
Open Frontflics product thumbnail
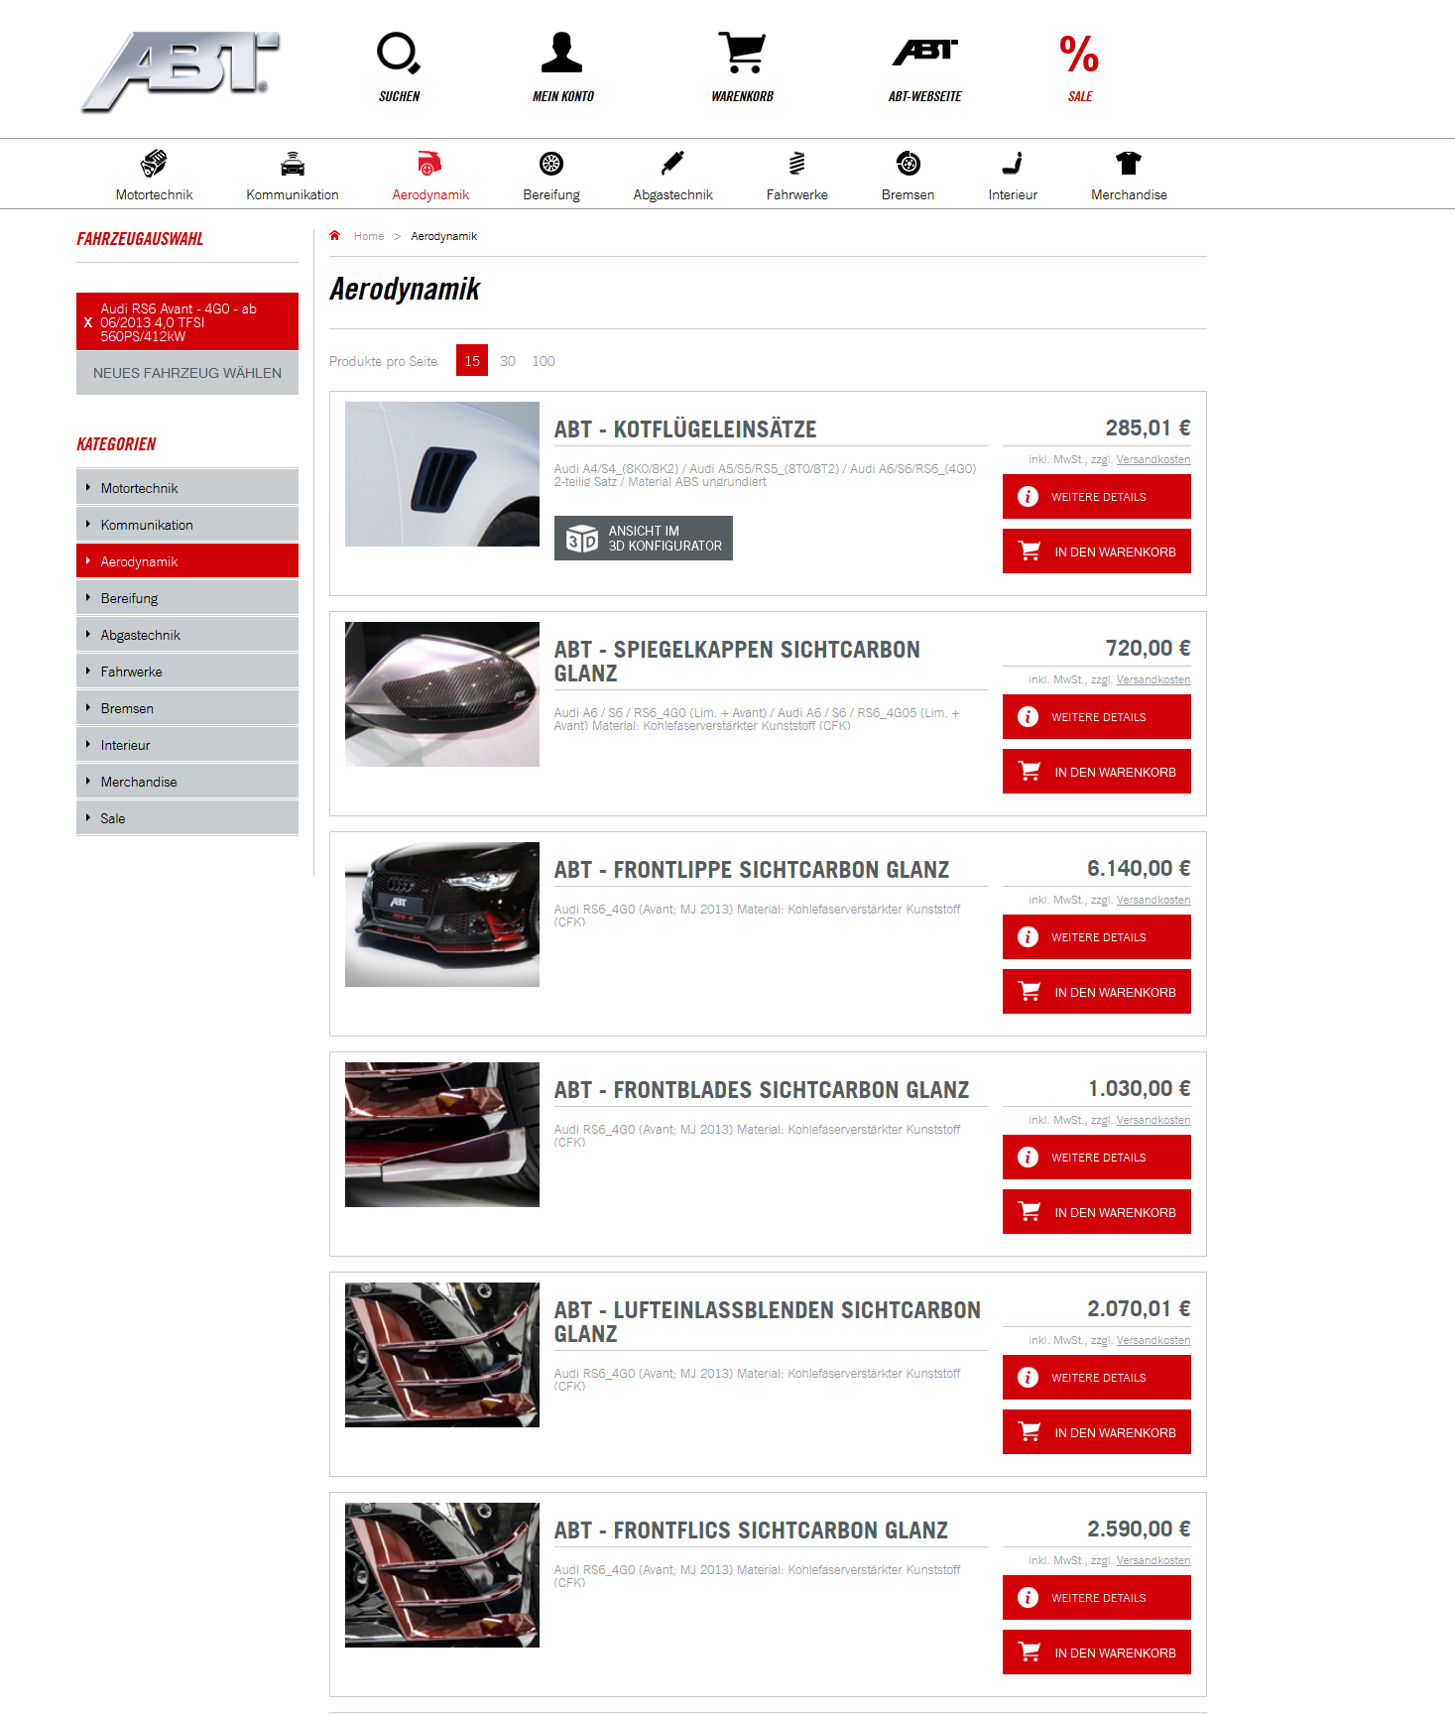pos(442,1575)
